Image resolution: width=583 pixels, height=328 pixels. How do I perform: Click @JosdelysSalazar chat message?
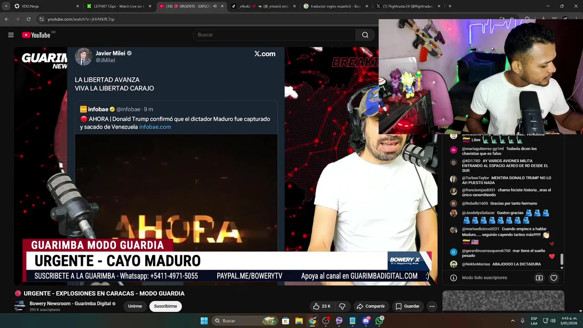[x=506, y=216]
